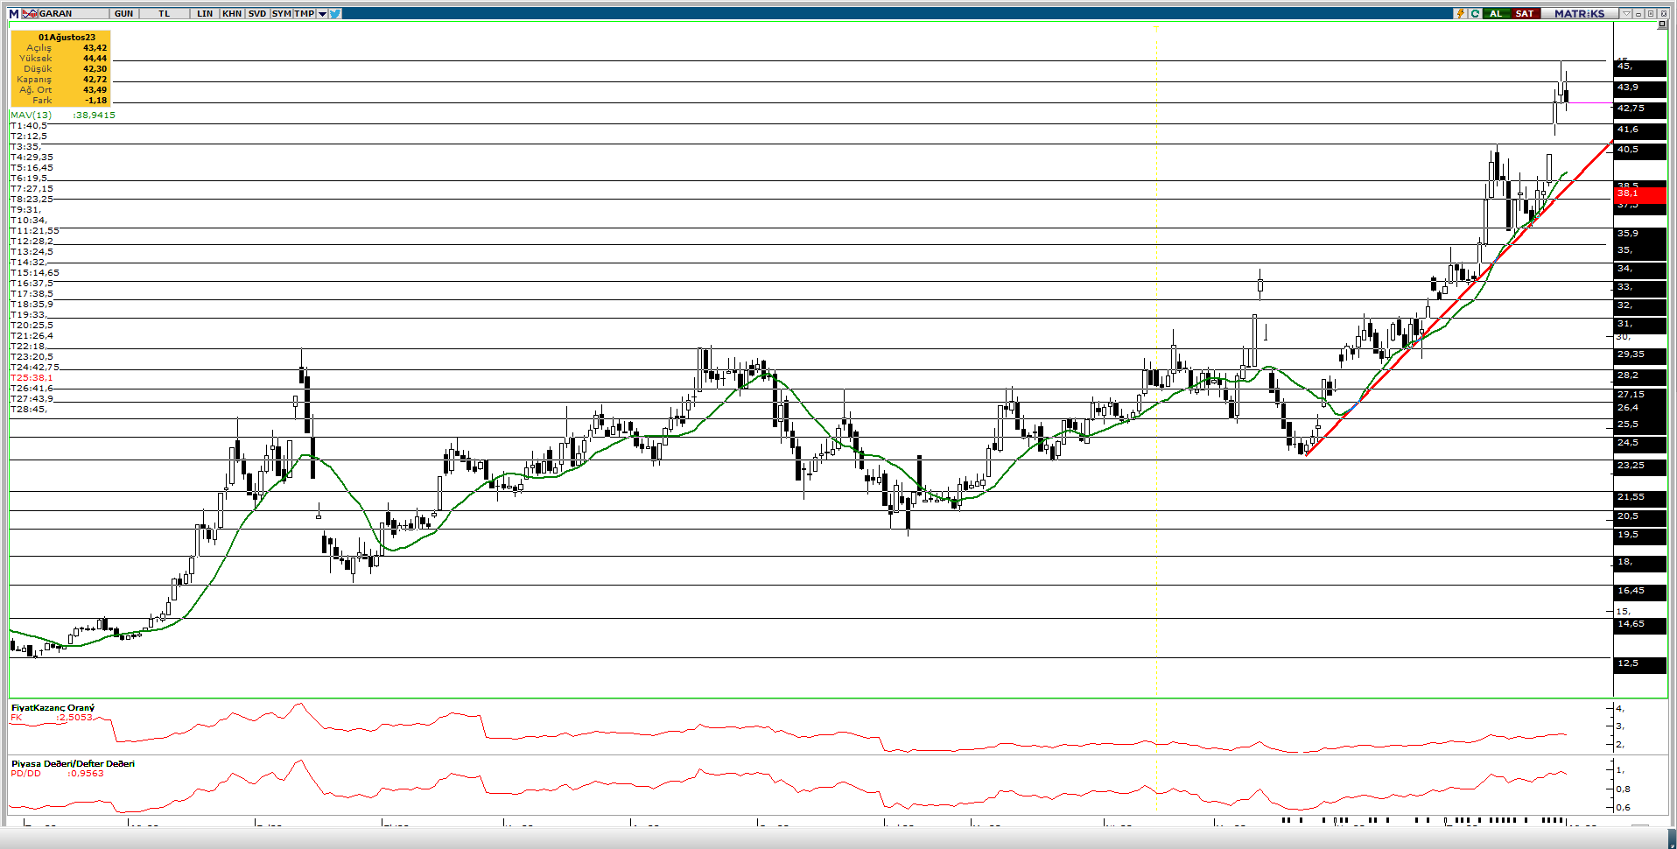The image size is (1677, 849).
Task: Click the Düşük value 42,30
Action: coord(95,69)
